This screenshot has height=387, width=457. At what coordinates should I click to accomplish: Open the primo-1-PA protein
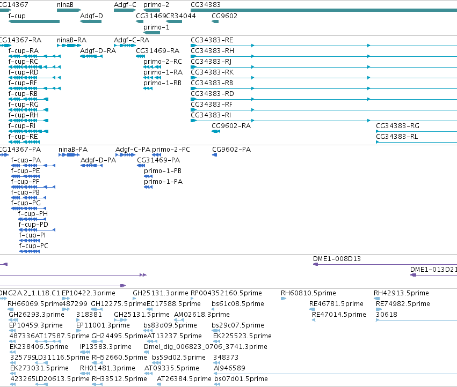pos(148,187)
